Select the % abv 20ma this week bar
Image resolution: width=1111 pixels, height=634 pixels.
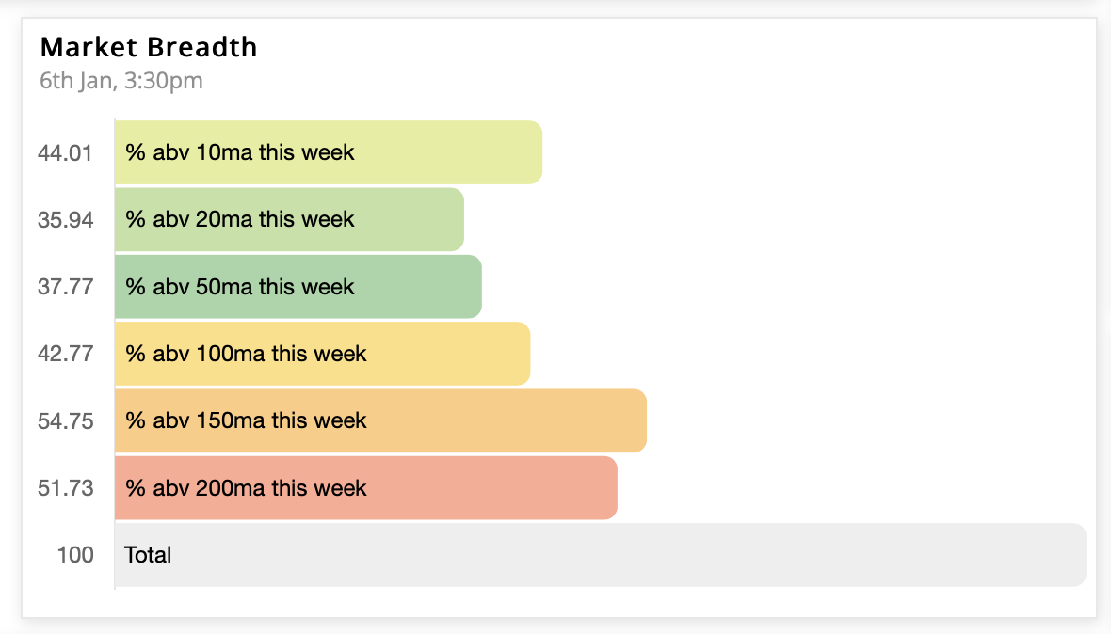click(x=289, y=219)
